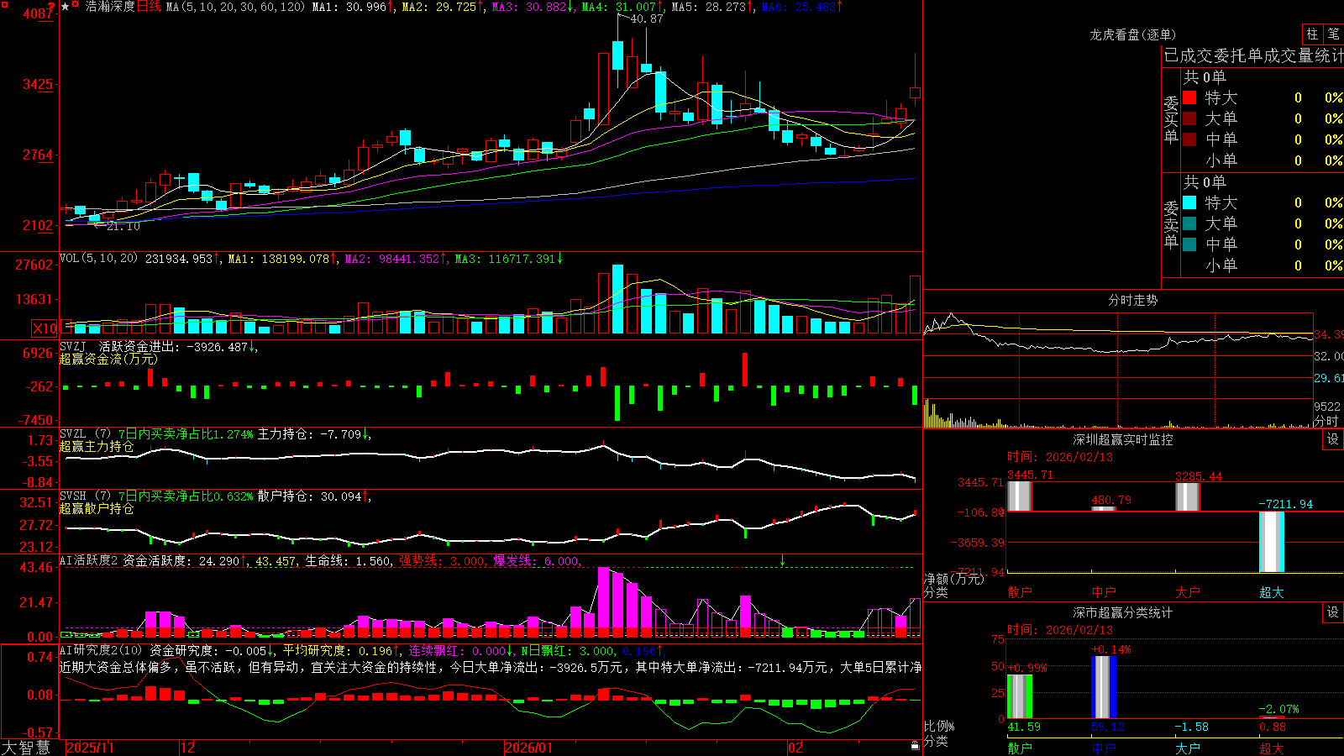Viewport: 1344px width, 756px height.
Task: Click the dark red 大单 buy-order swatch
Action: 1189,118
